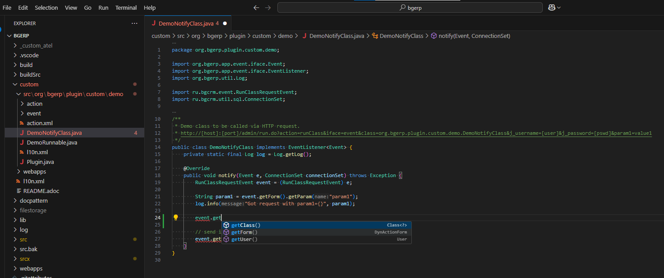Open the Terminal menu

(x=126, y=7)
